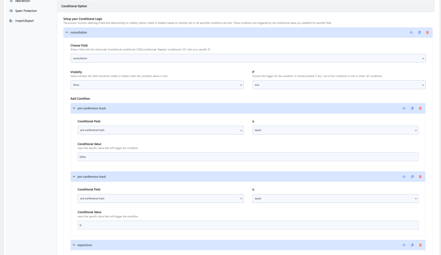This screenshot has height=255, width=441.
Task: Collapse the consultation rule panel
Action: 67,32
